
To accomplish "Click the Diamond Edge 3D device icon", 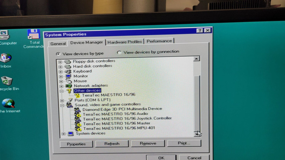I will tap(77, 110).
